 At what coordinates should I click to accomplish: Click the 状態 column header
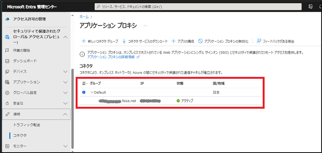click(180, 83)
